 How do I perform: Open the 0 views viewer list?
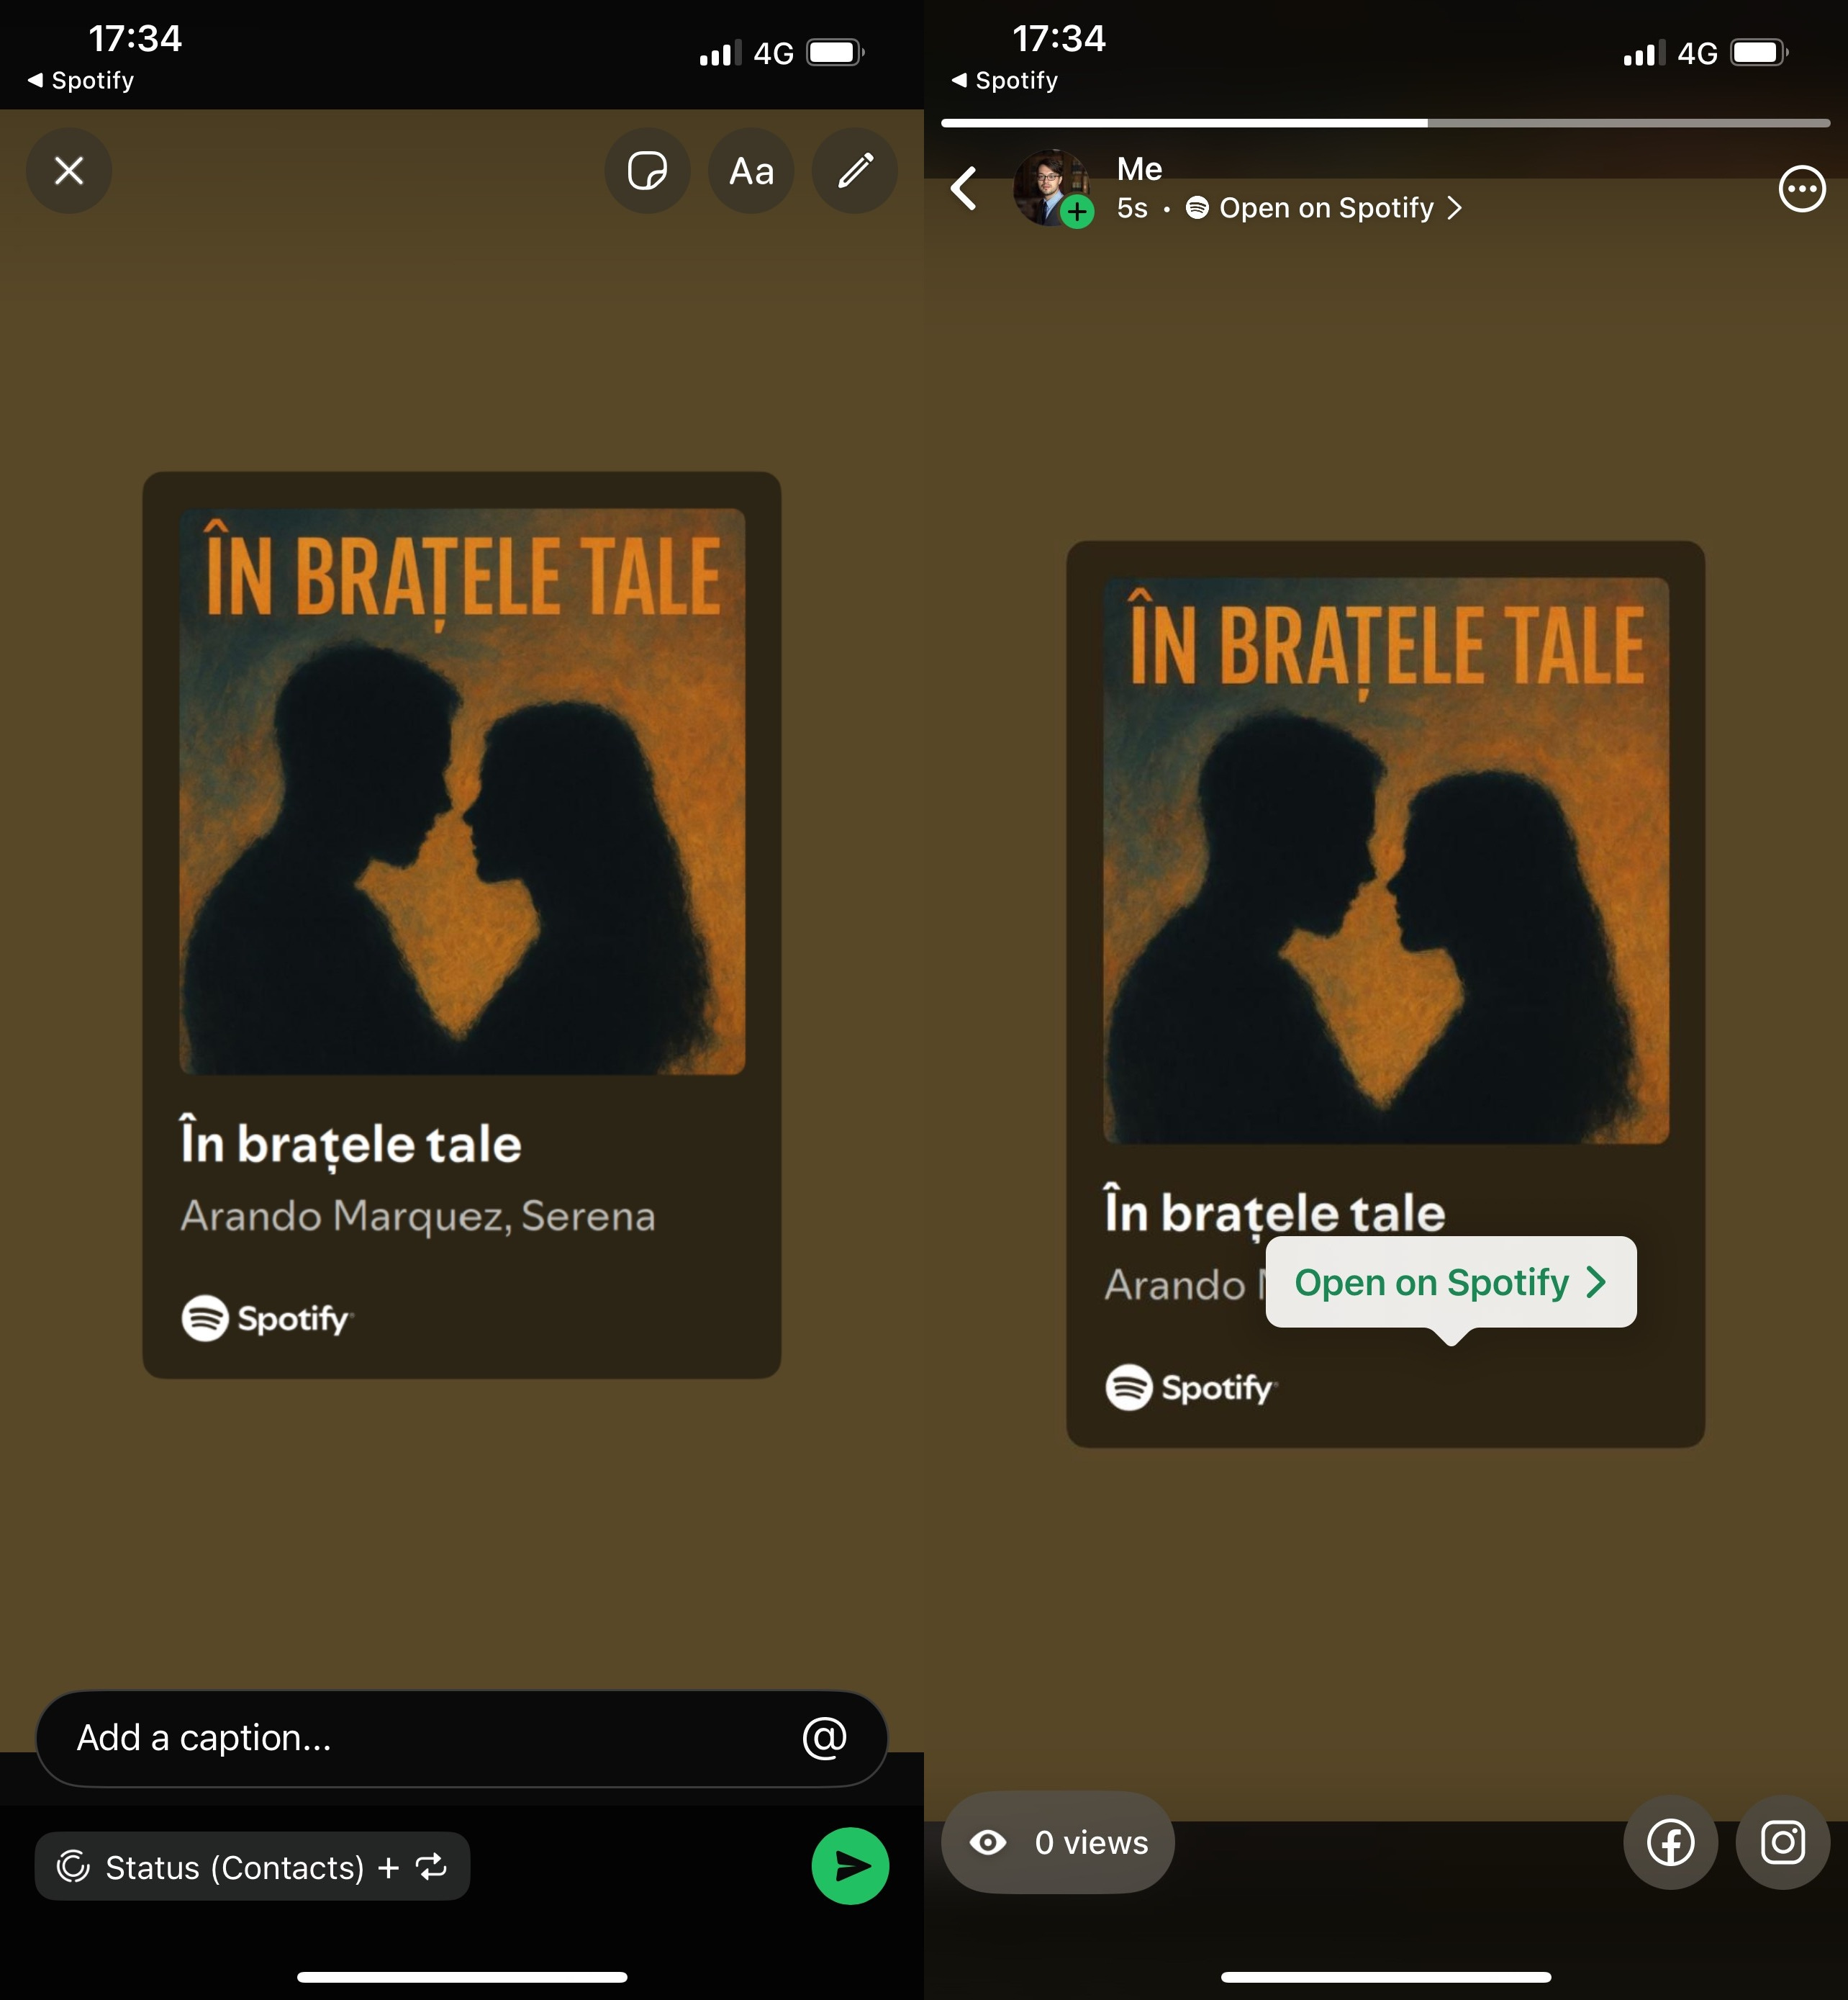[x=1058, y=1842]
